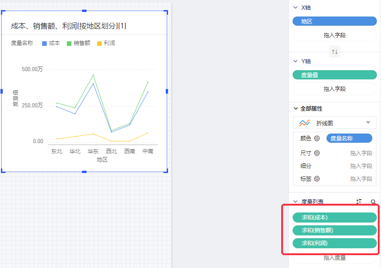Click the 地区 field on the X axis
The image size is (381, 268).
pos(334,21)
